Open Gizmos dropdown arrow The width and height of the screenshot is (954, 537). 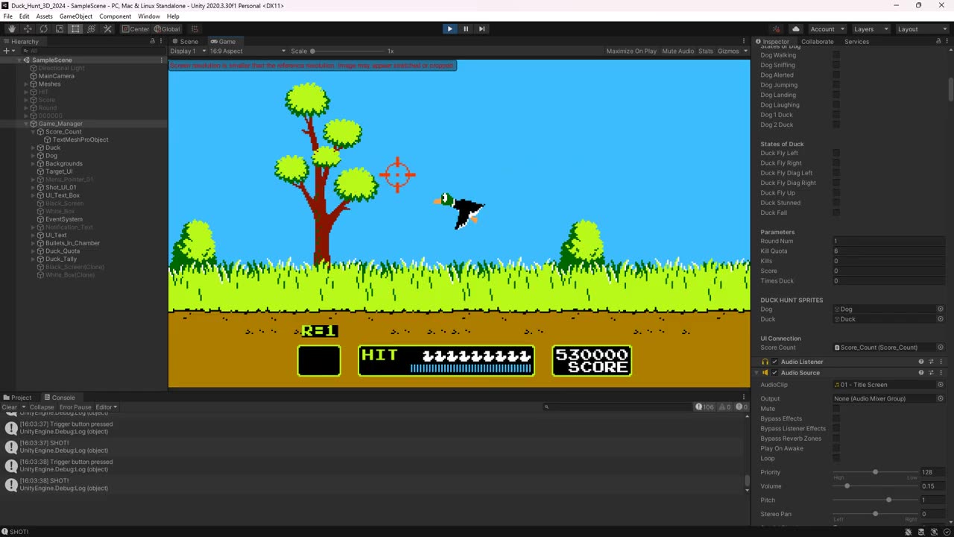click(x=745, y=51)
